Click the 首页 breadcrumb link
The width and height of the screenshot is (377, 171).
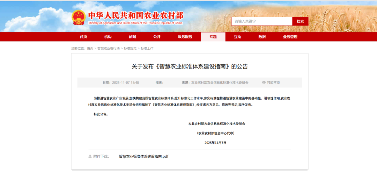point(90,48)
